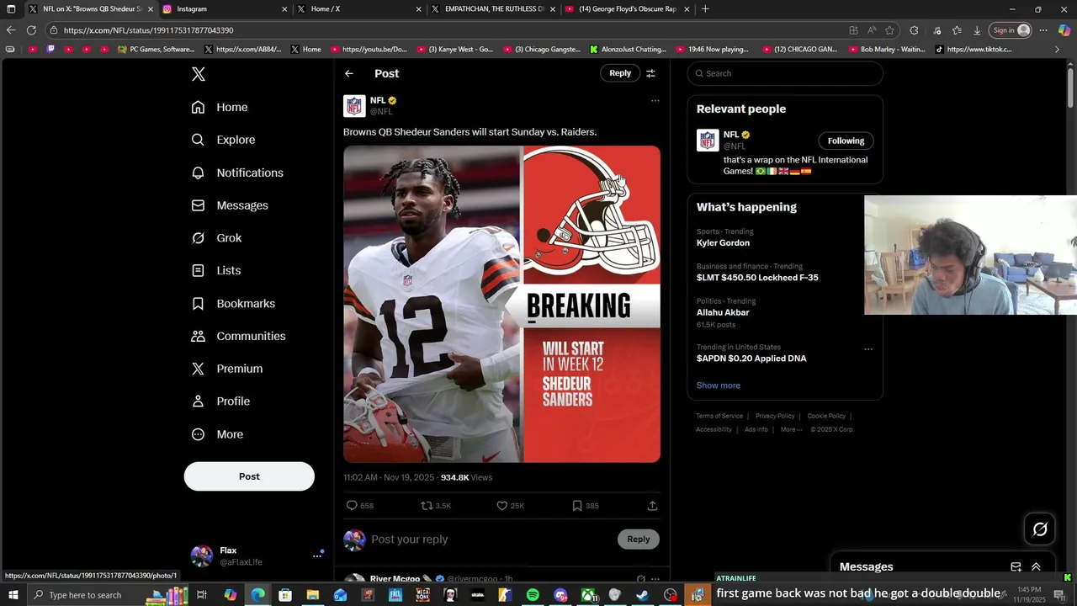This screenshot has height=606, width=1077.
Task: Repost the NFL post
Action: point(436,506)
